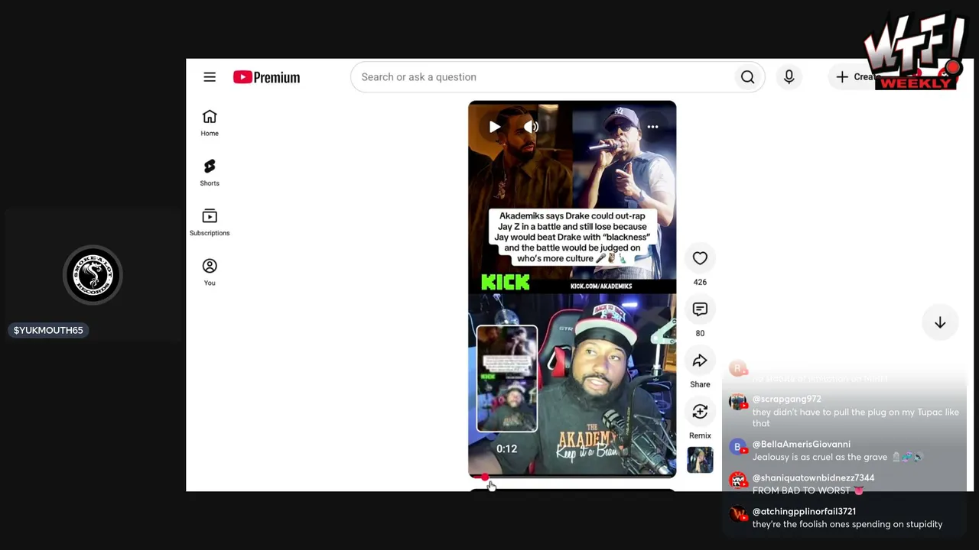
Task: Go to YouTube Premium home via logo
Action: click(266, 77)
